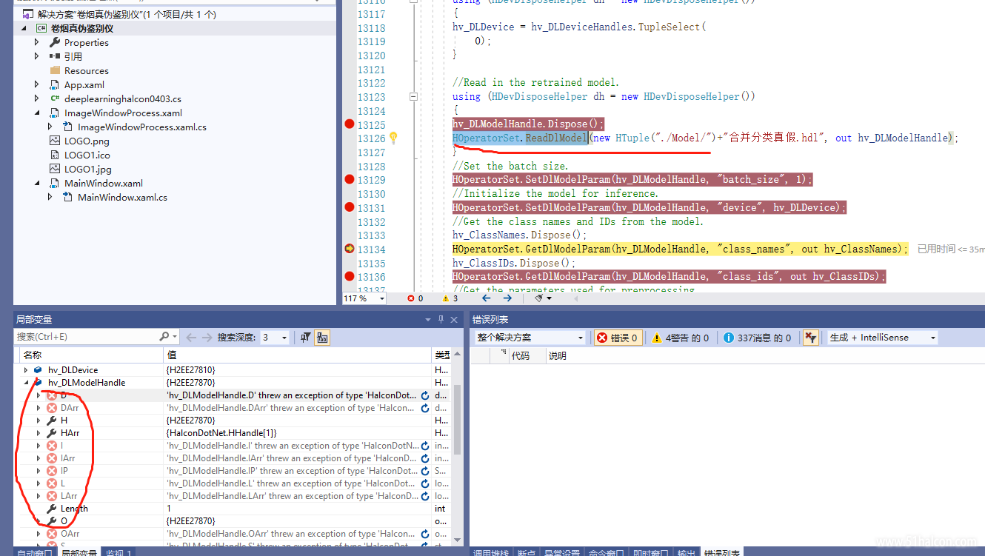985x556 pixels.
Task: Click the current-statement breakpoint on line 13134
Action: pos(350,249)
